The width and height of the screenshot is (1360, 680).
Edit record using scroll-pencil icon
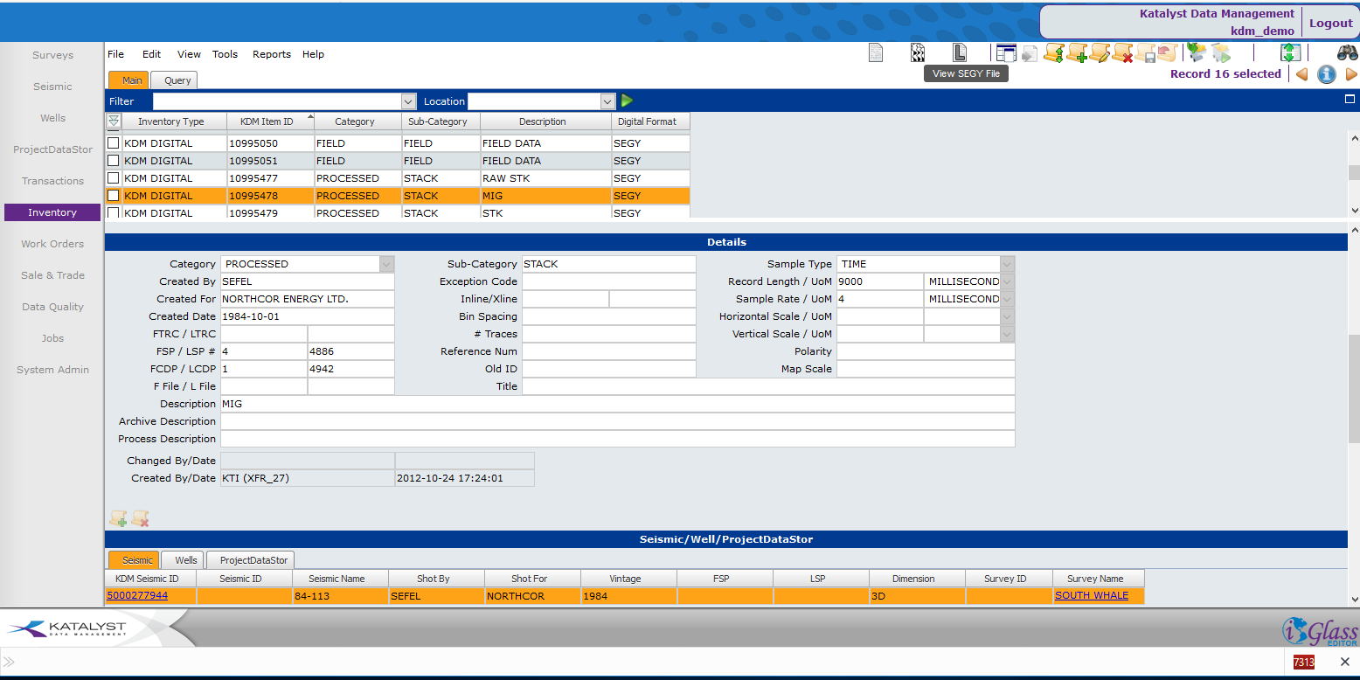pos(1100,52)
